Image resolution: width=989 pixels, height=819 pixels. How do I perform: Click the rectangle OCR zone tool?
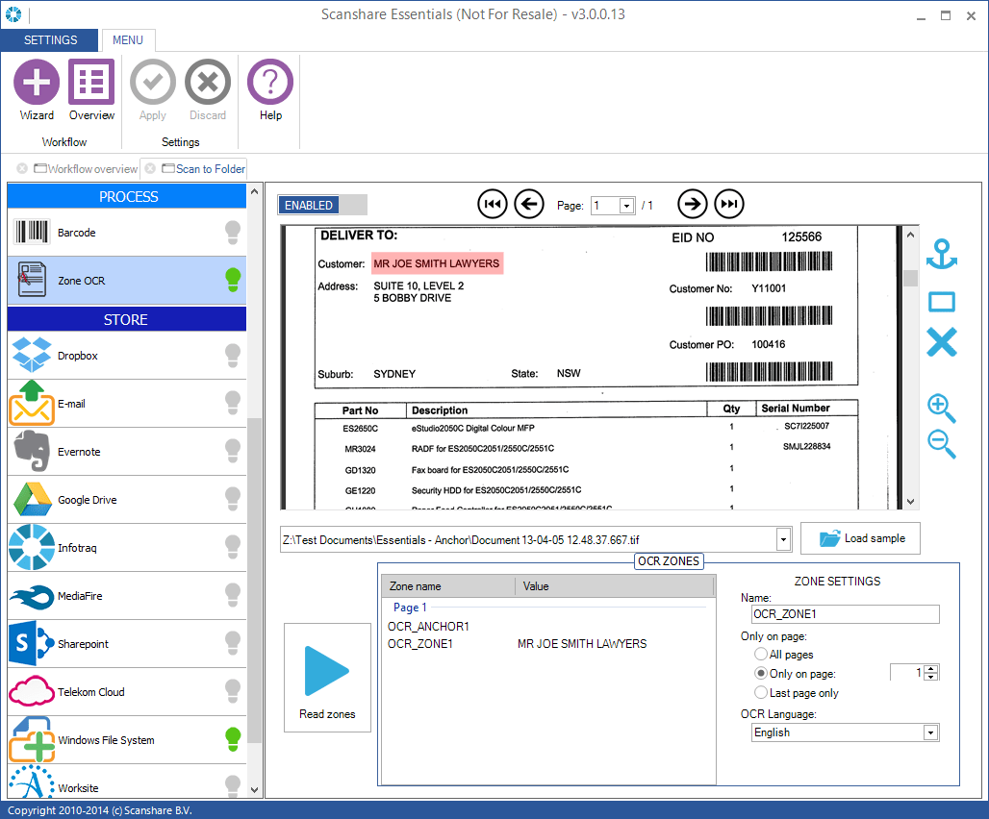(x=942, y=302)
